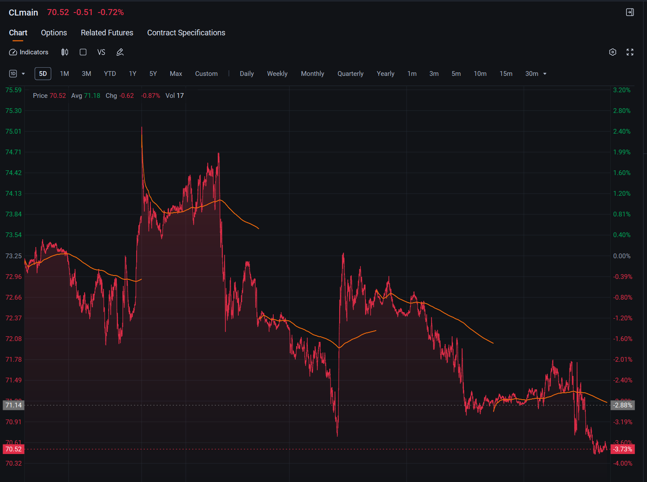Click the 71.14 price level marker
This screenshot has height=482, width=647.
pos(13,405)
